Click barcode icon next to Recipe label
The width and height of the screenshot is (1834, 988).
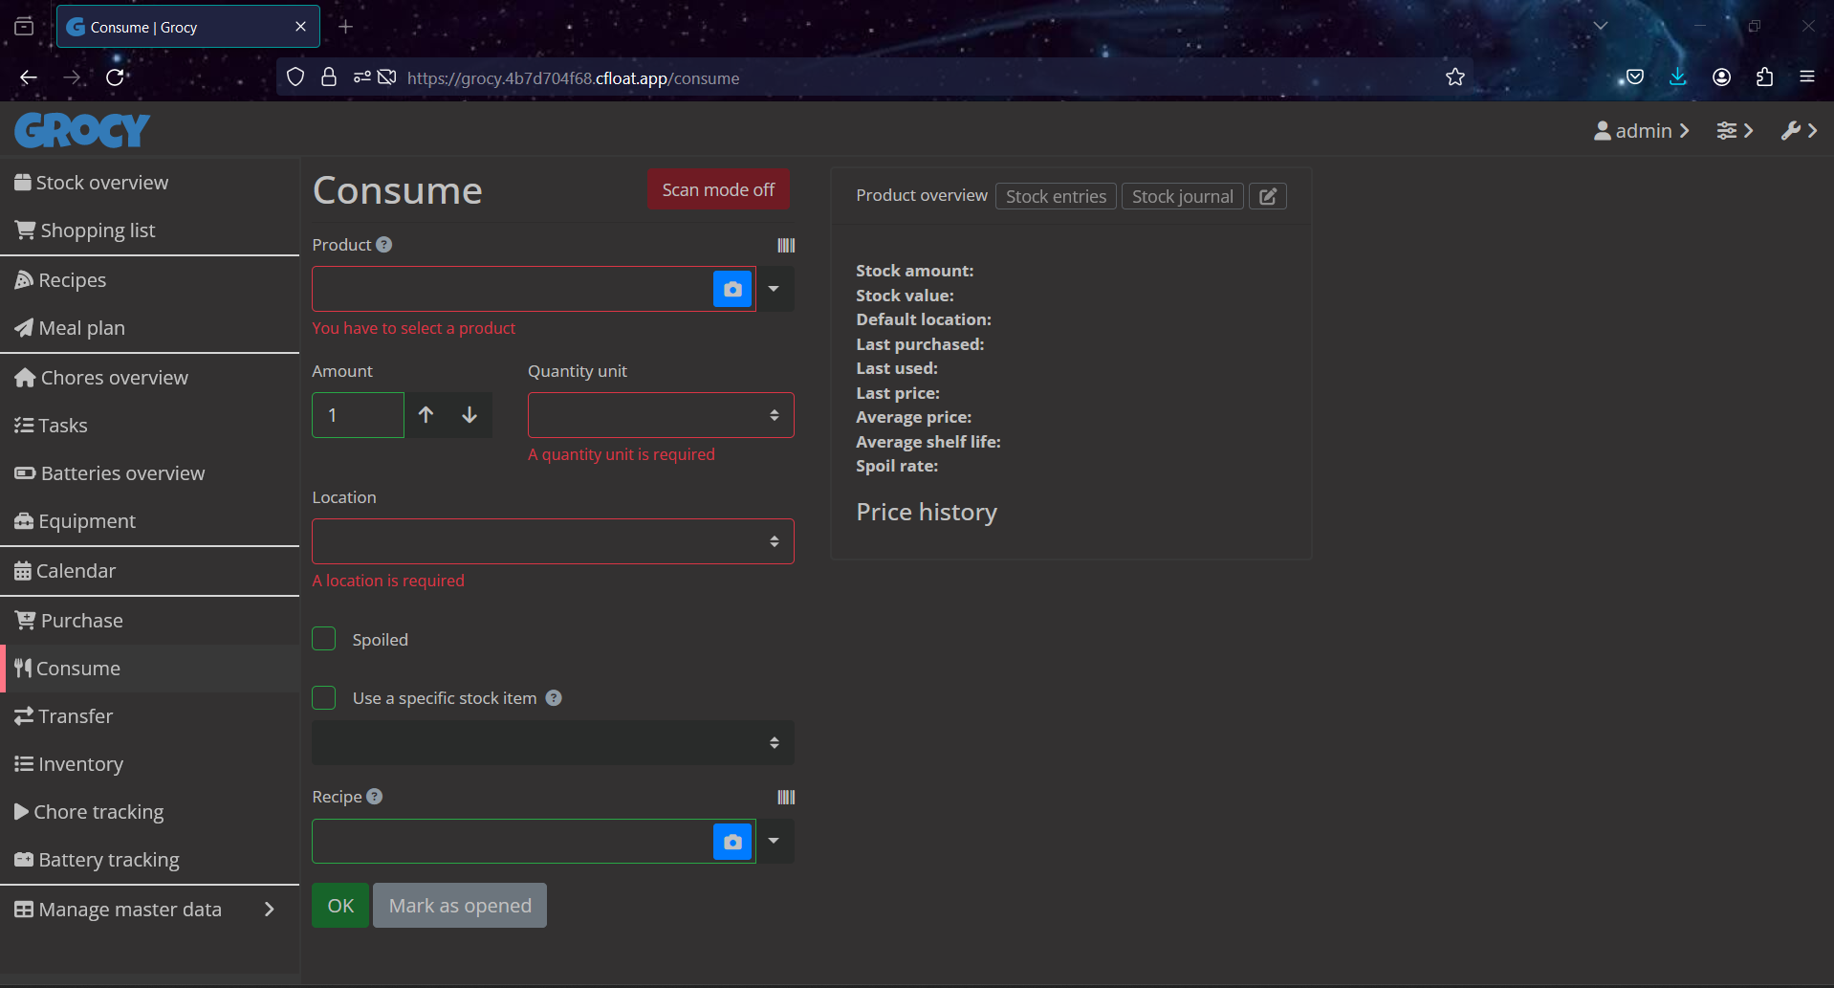pyautogui.click(x=786, y=798)
